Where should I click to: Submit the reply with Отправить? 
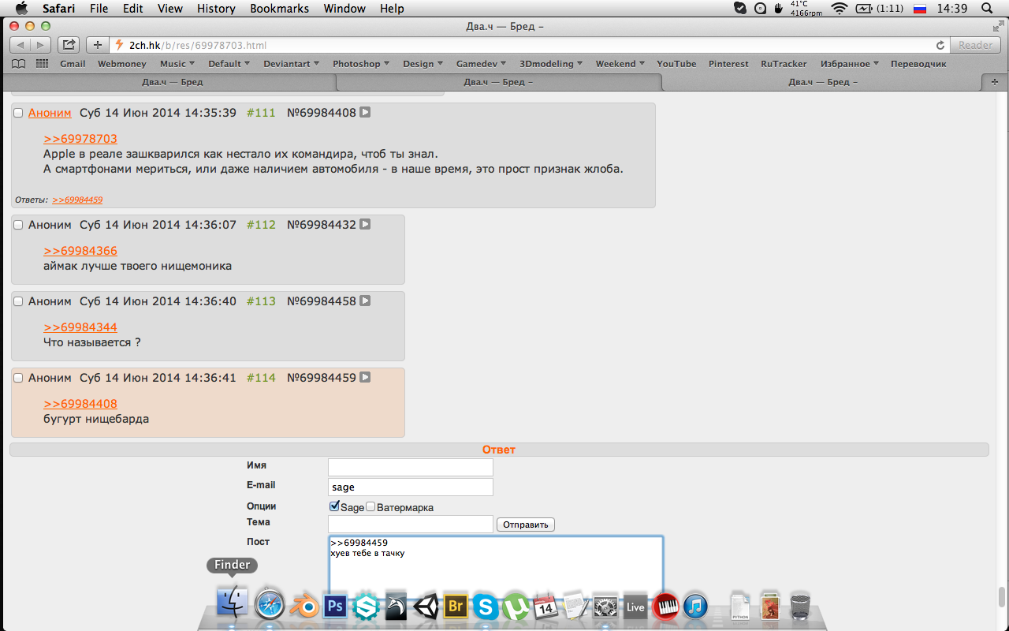click(x=526, y=525)
